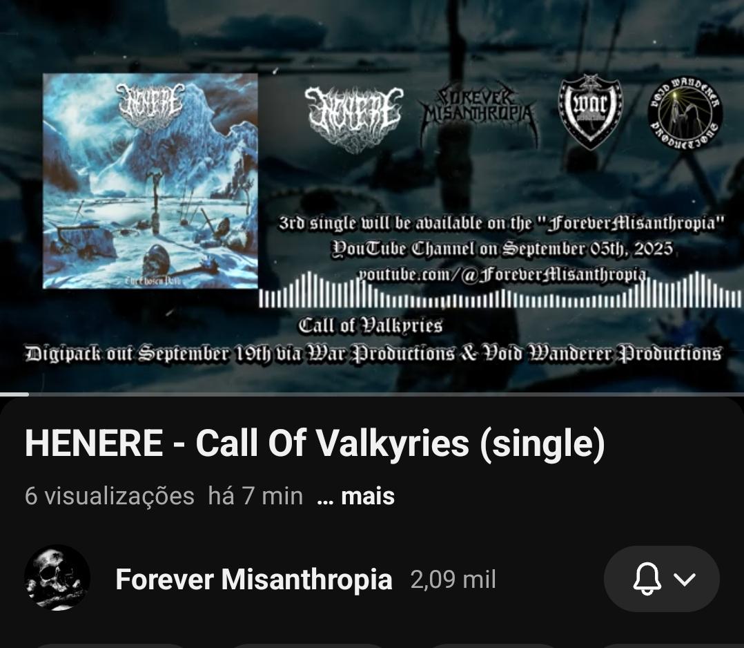744x648 pixels.
Task: Expand the description via "... mais"
Action: 356,496
